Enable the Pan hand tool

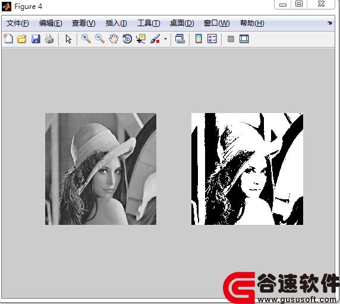[114, 39]
